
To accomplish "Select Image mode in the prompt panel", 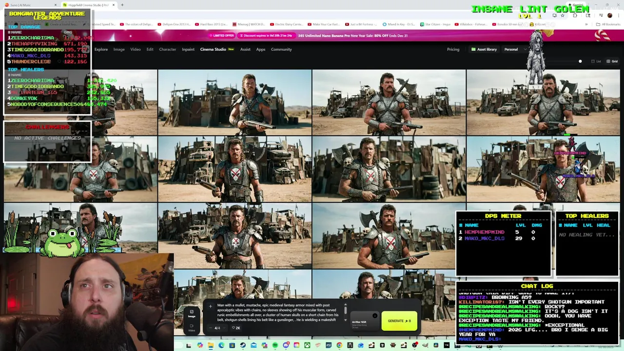I will pos(192,313).
